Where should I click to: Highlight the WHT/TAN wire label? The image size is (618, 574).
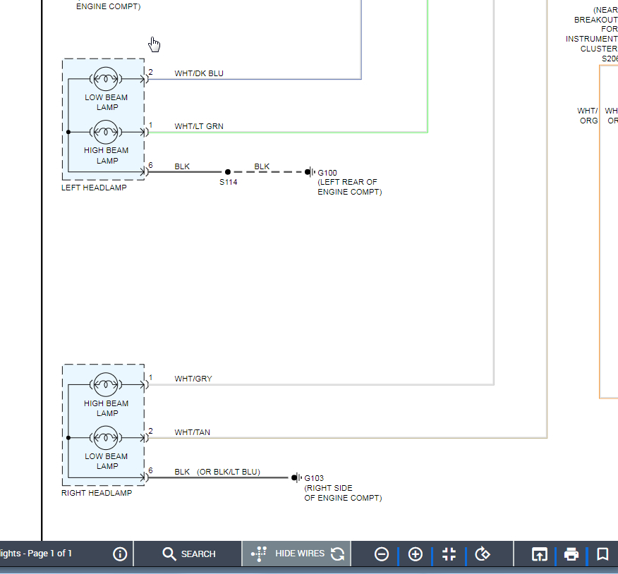192,432
